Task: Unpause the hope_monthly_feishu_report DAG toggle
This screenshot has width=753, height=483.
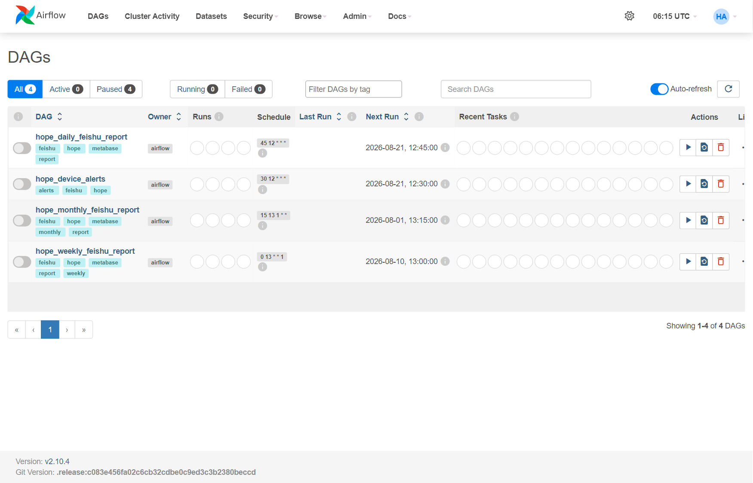Action: [x=22, y=221]
